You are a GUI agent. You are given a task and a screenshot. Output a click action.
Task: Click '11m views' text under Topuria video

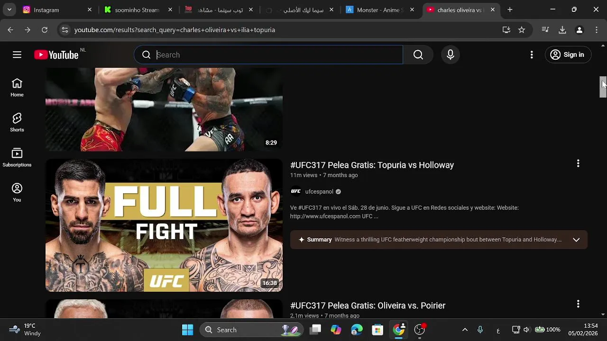click(x=303, y=175)
